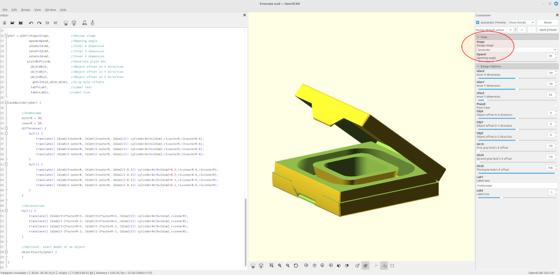Toggle the Show Axes icon

[376, 265]
